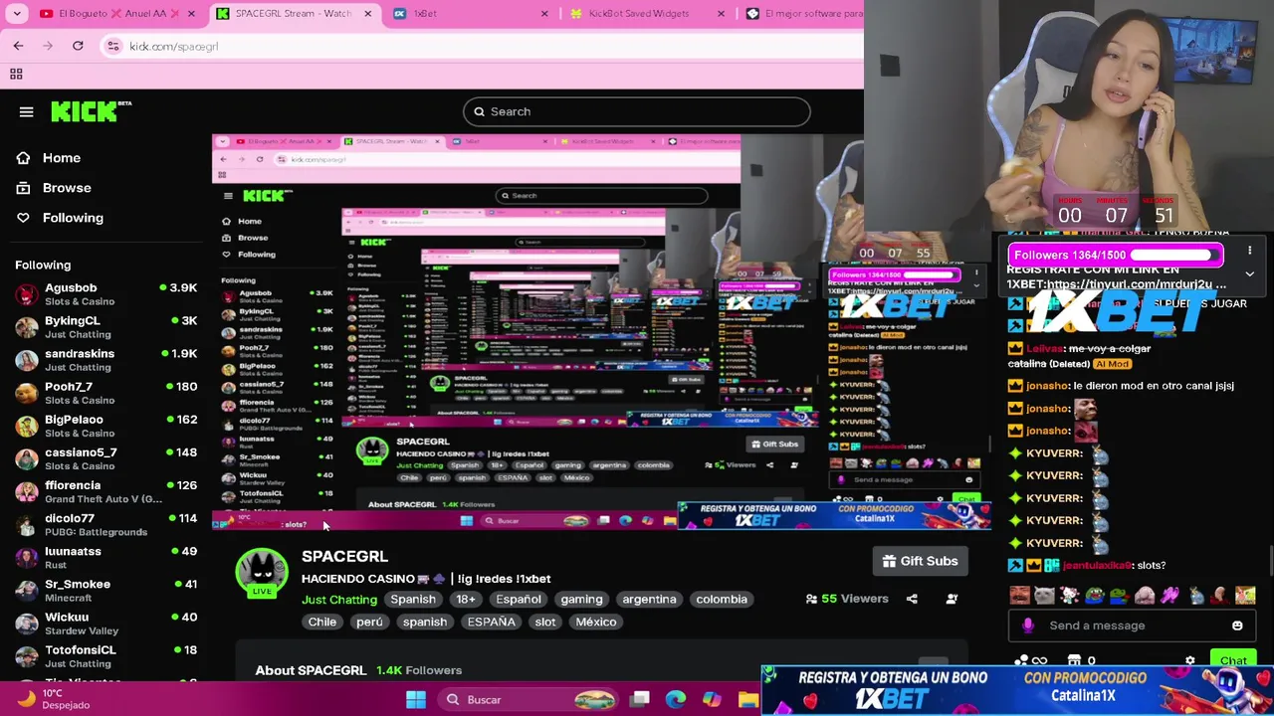Click the gaming tag
This screenshot has height=716, width=1274.
click(581, 600)
